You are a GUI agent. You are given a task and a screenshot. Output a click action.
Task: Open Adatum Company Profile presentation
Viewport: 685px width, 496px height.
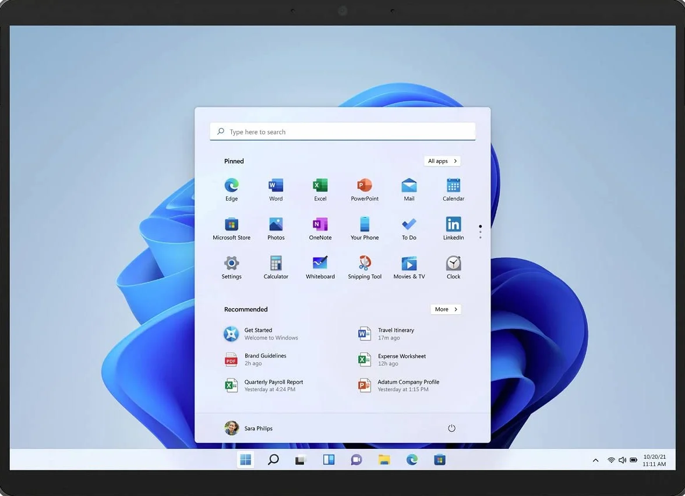click(x=398, y=385)
